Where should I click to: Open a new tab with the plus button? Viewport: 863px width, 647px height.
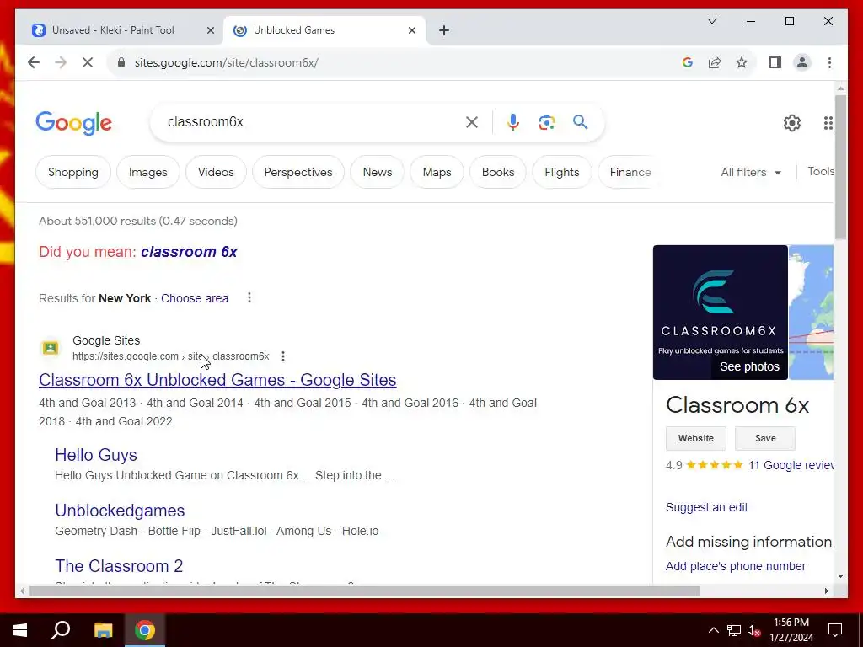pyautogui.click(x=444, y=30)
